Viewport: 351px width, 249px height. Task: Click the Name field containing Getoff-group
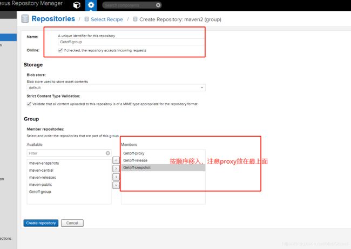coord(131,42)
